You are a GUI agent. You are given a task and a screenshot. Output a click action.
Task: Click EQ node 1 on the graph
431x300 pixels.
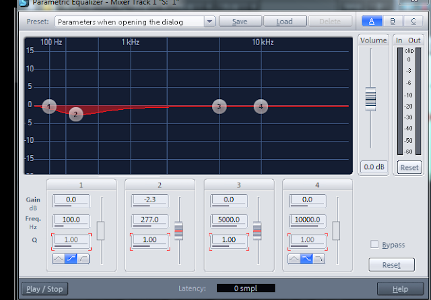point(49,107)
